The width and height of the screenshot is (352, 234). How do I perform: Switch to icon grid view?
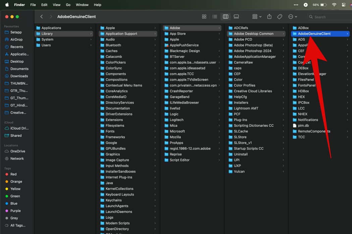204,17
